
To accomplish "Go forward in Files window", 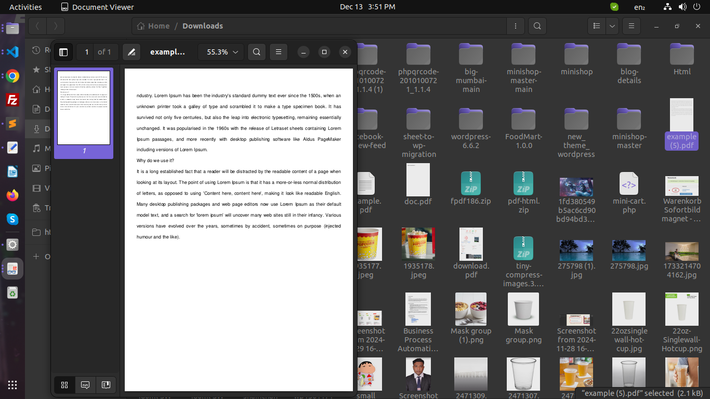I will (x=56, y=26).
